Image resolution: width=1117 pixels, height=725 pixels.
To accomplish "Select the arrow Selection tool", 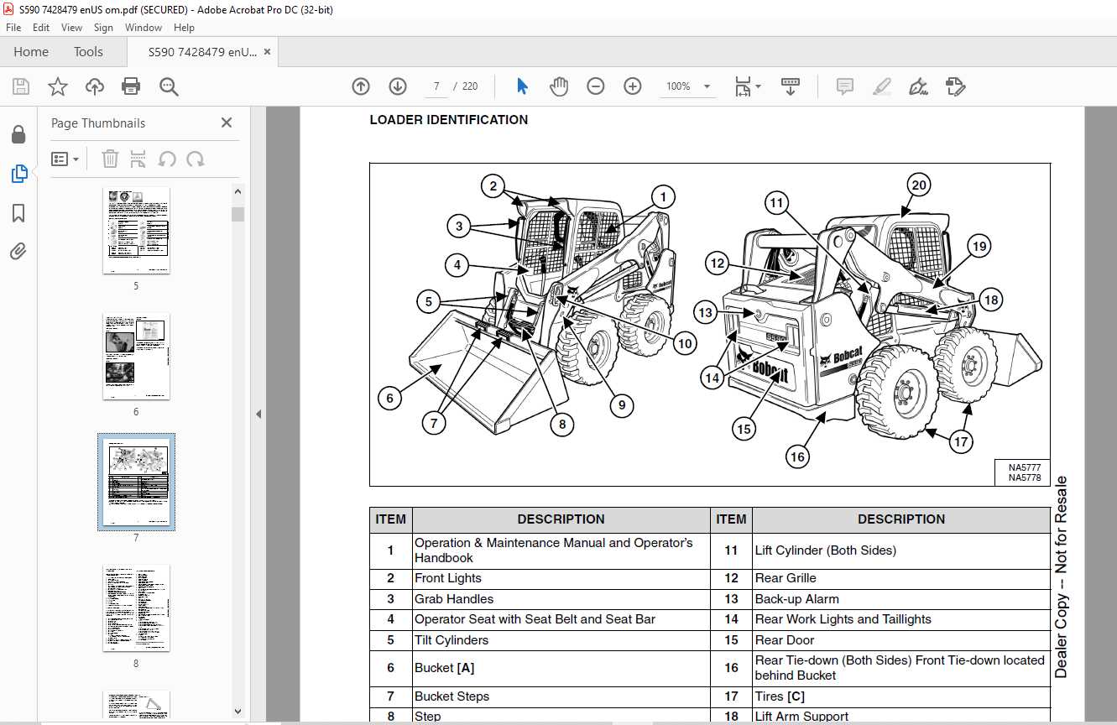I will [523, 86].
